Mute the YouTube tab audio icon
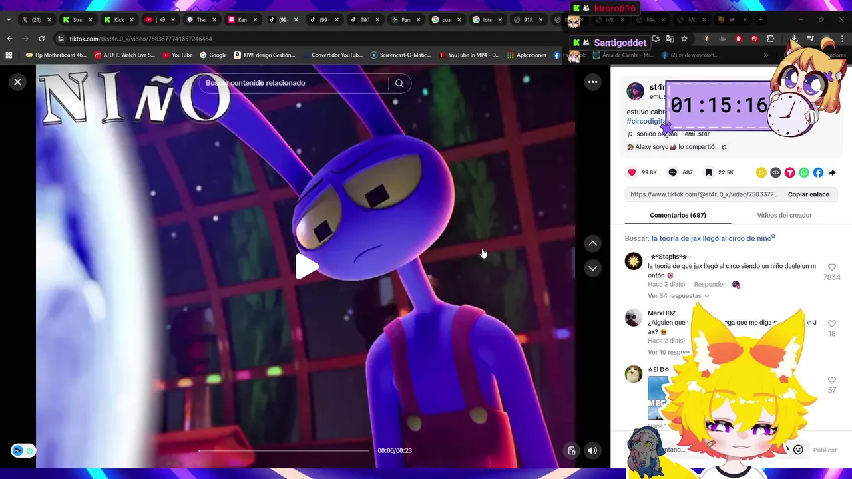Screen dimensions: 852x479 [x=162, y=20]
